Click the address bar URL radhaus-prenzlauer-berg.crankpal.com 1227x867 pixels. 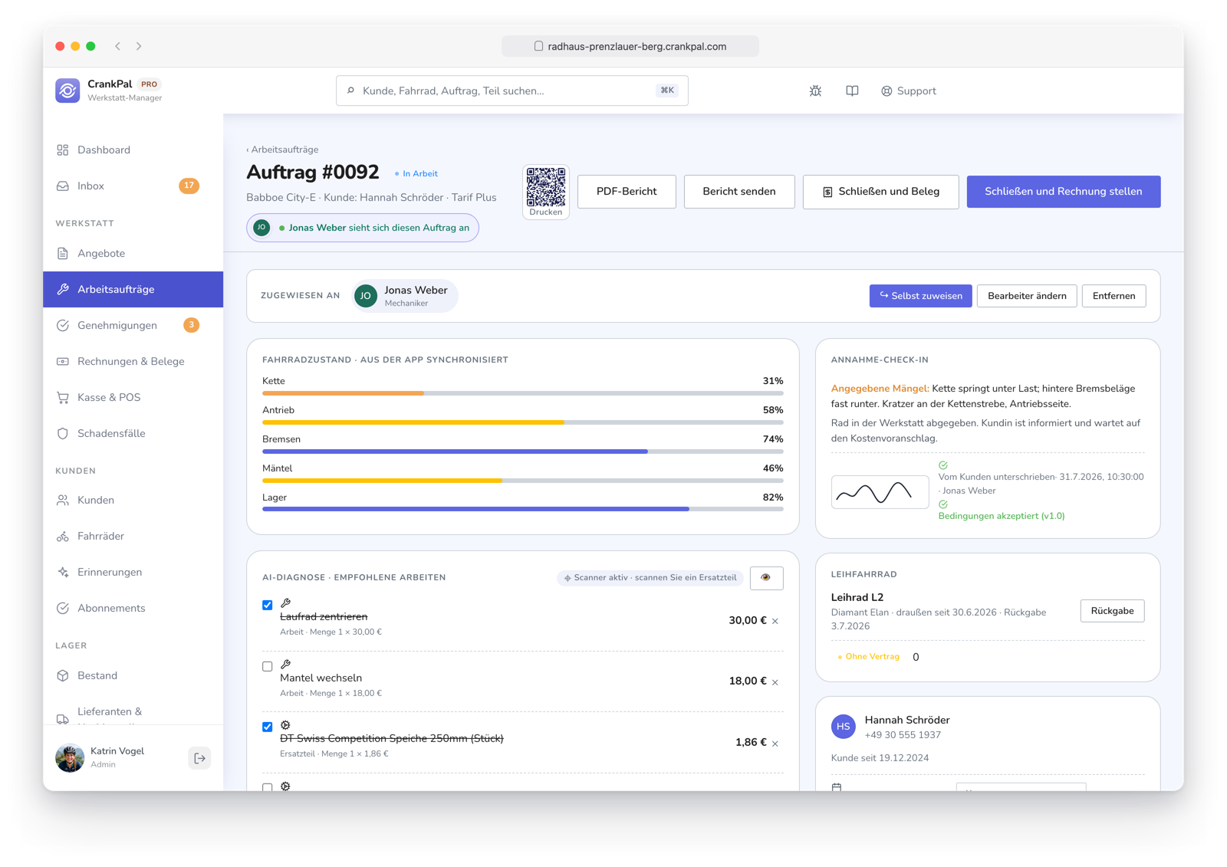coord(630,46)
